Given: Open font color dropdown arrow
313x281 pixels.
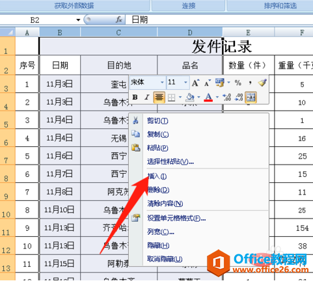Looking at the screenshot, I should tap(217, 98).
